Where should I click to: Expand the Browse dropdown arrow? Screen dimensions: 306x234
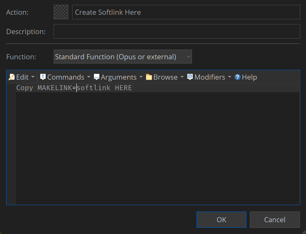coord(182,77)
